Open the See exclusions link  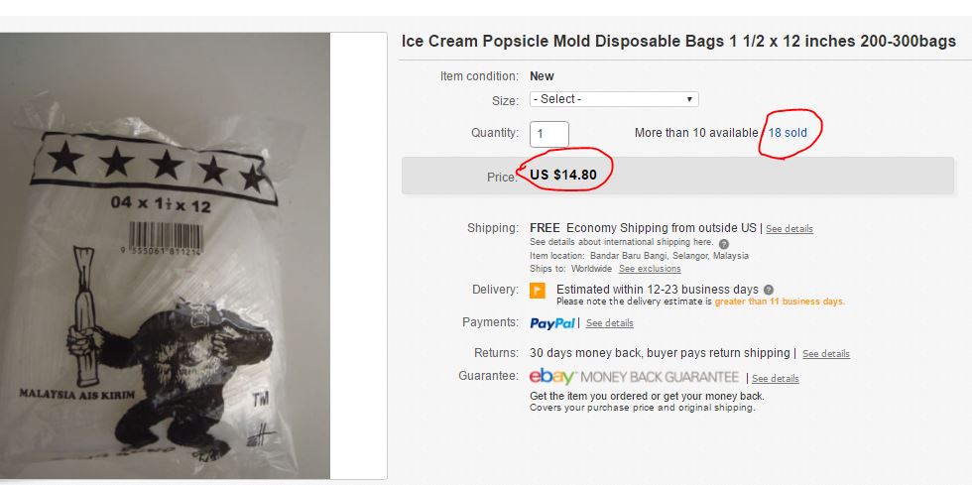tap(650, 269)
